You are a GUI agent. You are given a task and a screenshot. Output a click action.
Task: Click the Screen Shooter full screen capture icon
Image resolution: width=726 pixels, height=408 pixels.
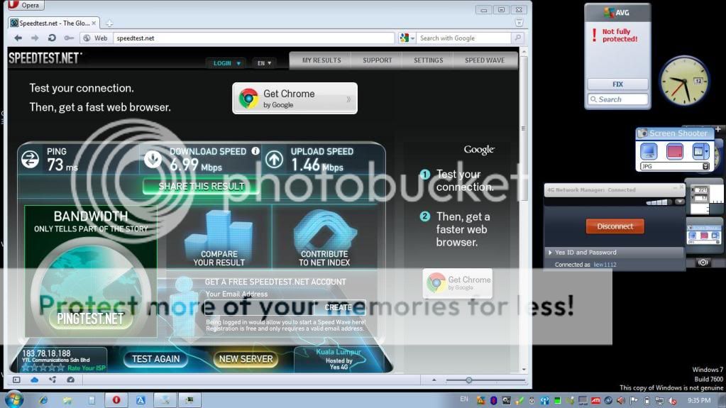click(648, 151)
